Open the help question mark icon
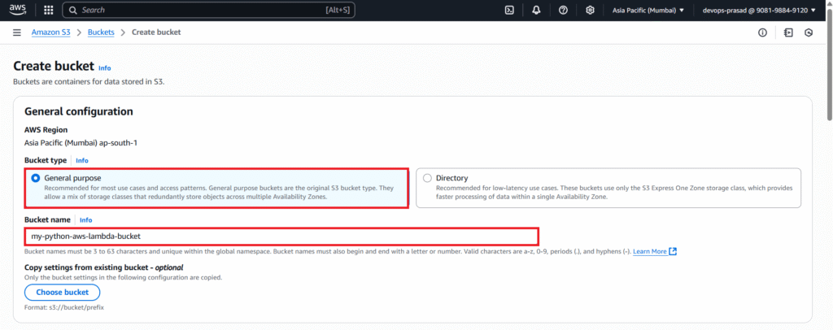Image resolution: width=833 pixels, height=330 pixels. 563,10
